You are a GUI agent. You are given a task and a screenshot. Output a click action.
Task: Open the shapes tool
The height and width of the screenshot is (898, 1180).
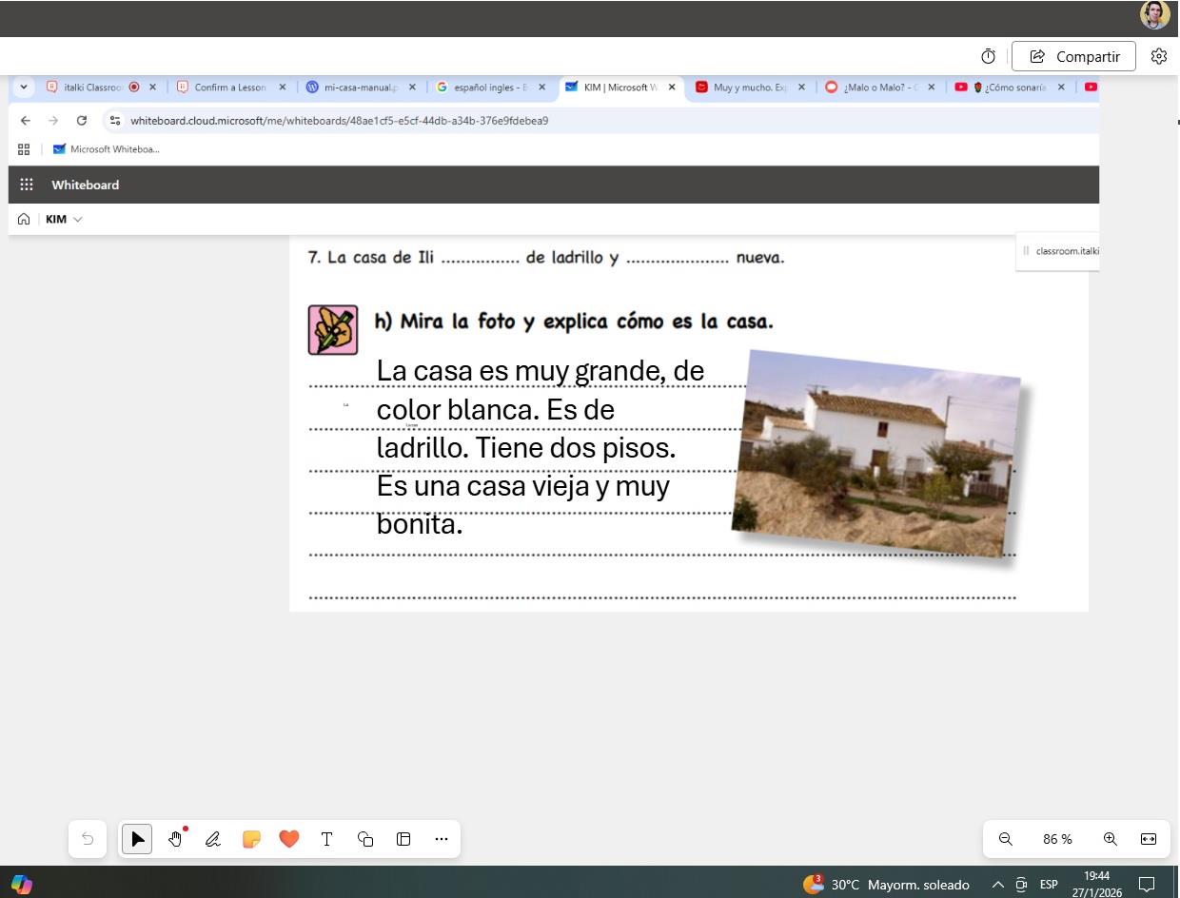pos(365,839)
